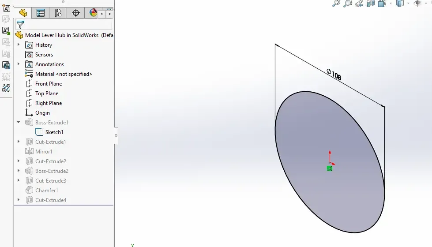The height and width of the screenshot is (247, 432).
Task: Select the Cut-Extrude3 feature
Action: (51, 181)
